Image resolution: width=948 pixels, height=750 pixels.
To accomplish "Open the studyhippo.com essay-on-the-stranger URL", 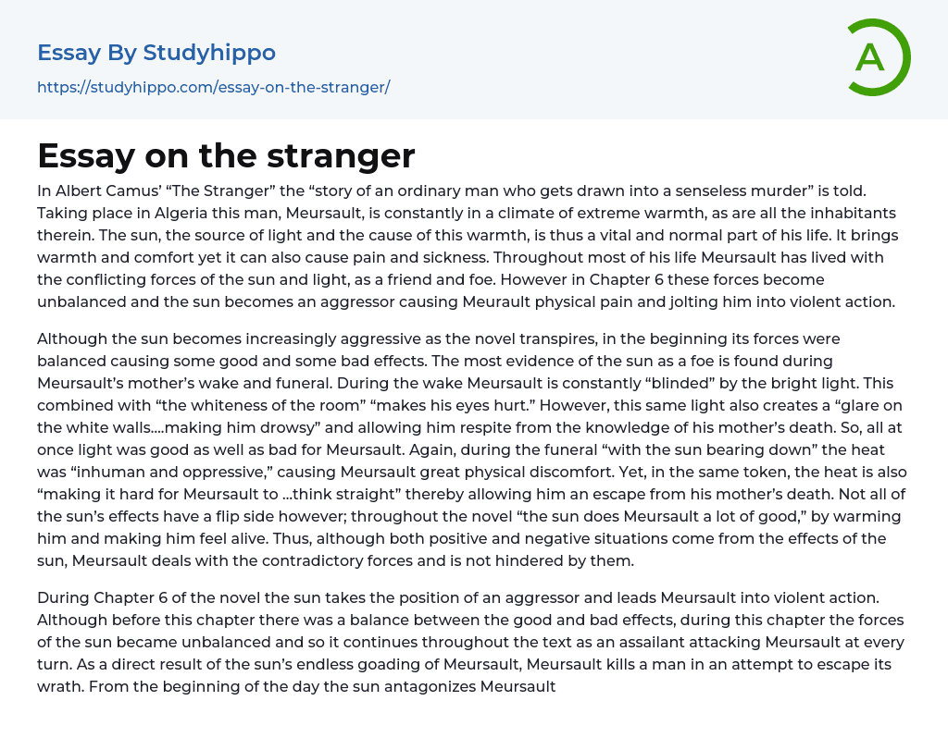I will tap(213, 87).
